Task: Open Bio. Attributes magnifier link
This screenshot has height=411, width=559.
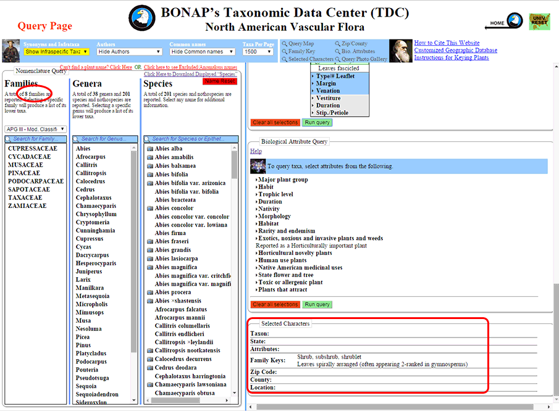Action: [355, 51]
